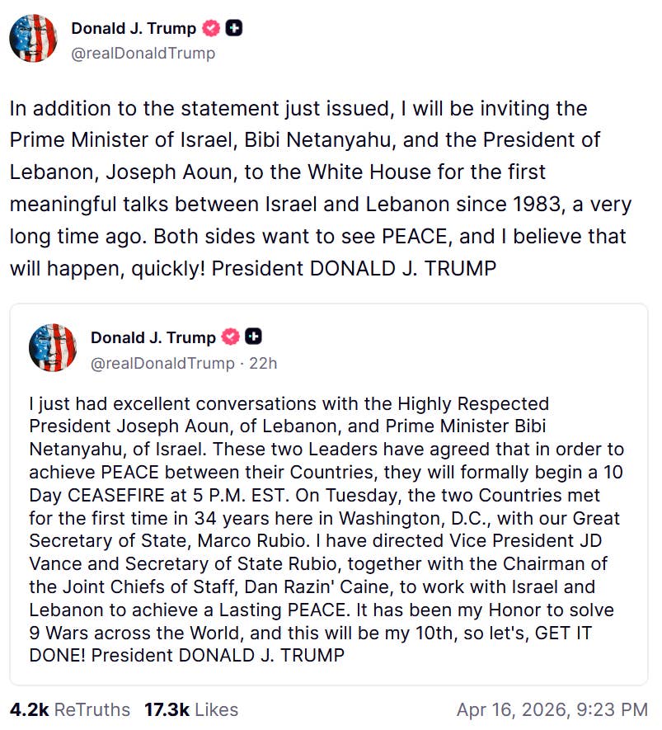This screenshot has width=662, height=730.
Task: Open the author name in the quoted post
Action: click(x=153, y=337)
